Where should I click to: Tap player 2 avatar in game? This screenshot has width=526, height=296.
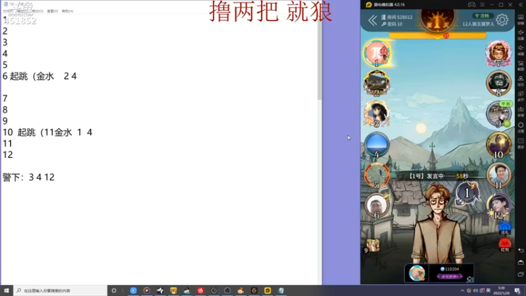[377, 84]
